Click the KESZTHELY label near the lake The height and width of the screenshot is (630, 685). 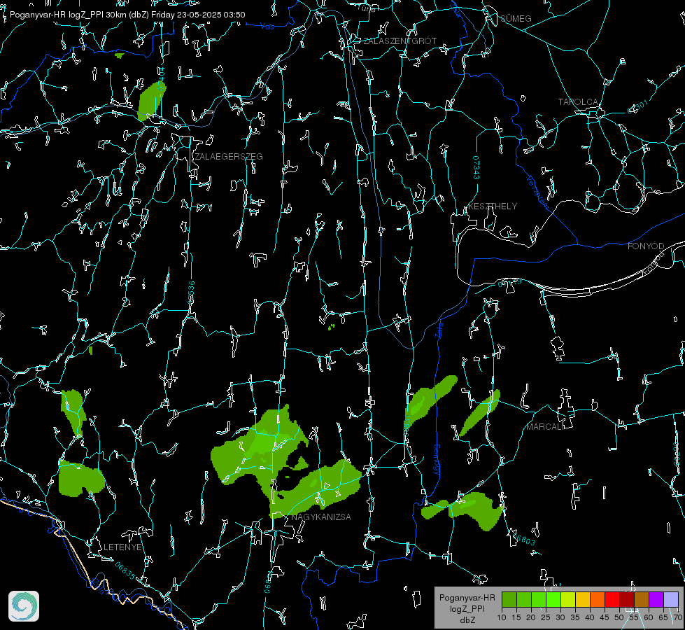[493, 206]
